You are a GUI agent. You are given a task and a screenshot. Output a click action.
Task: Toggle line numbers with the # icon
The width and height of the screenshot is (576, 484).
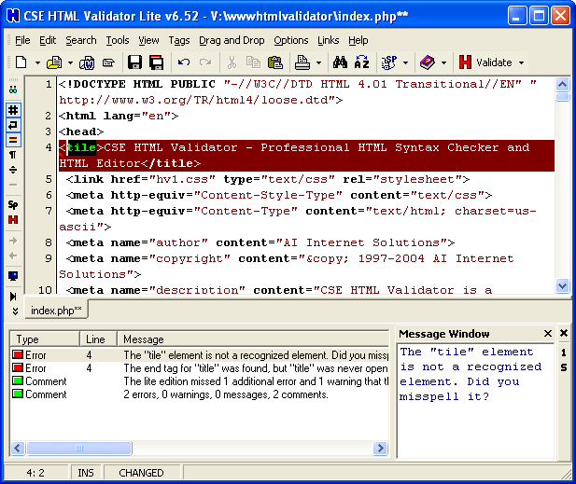[x=13, y=109]
